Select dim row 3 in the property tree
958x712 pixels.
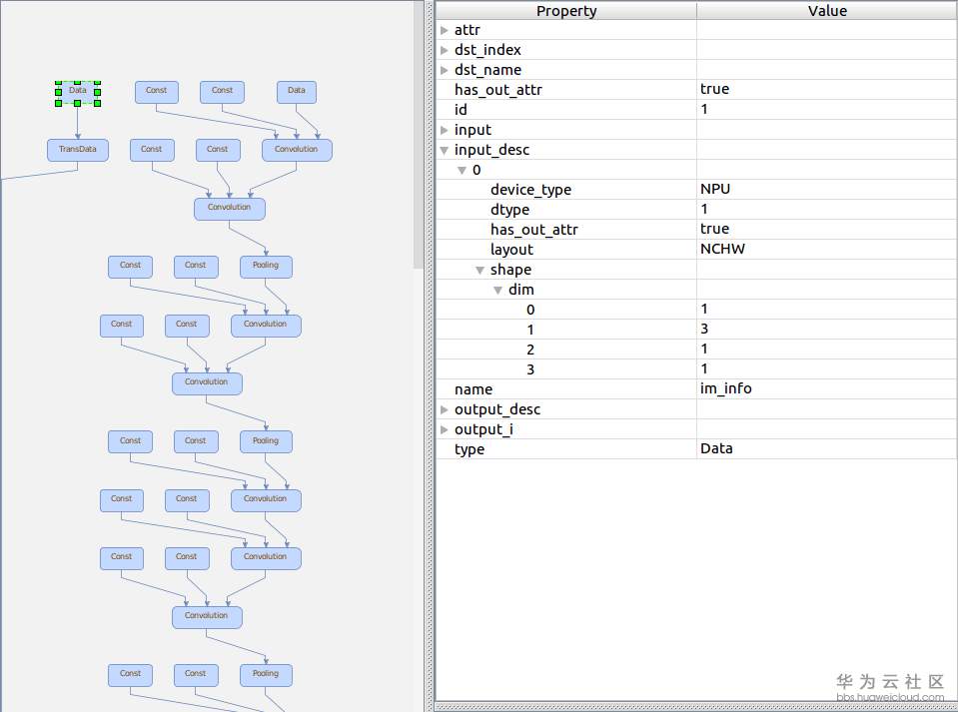click(696, 368)
